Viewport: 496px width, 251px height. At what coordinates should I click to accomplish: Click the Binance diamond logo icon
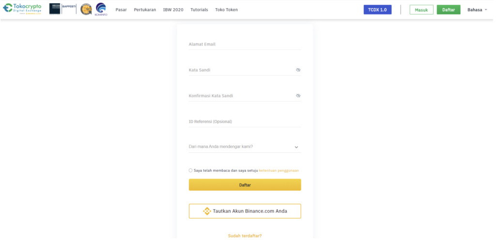pyautogui.click(x=207, y=211)
